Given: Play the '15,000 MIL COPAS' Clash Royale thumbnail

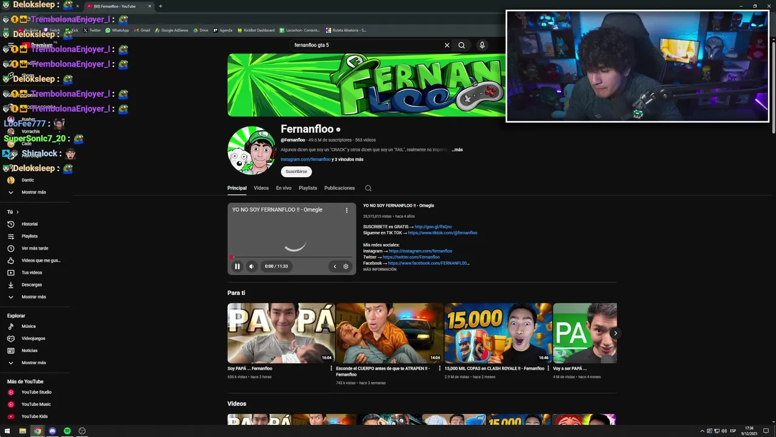Looking at the screenshot, I should (x=498, y=333).
